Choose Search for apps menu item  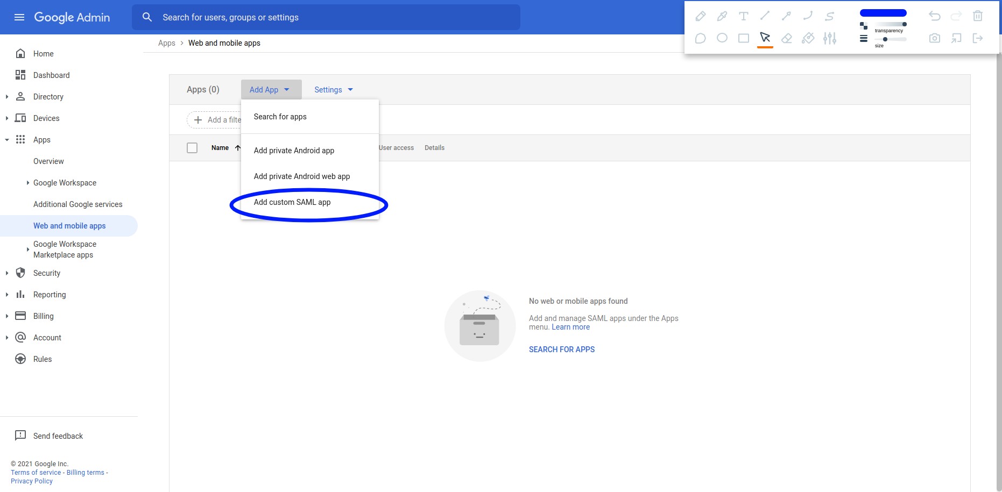coord(310,117)
